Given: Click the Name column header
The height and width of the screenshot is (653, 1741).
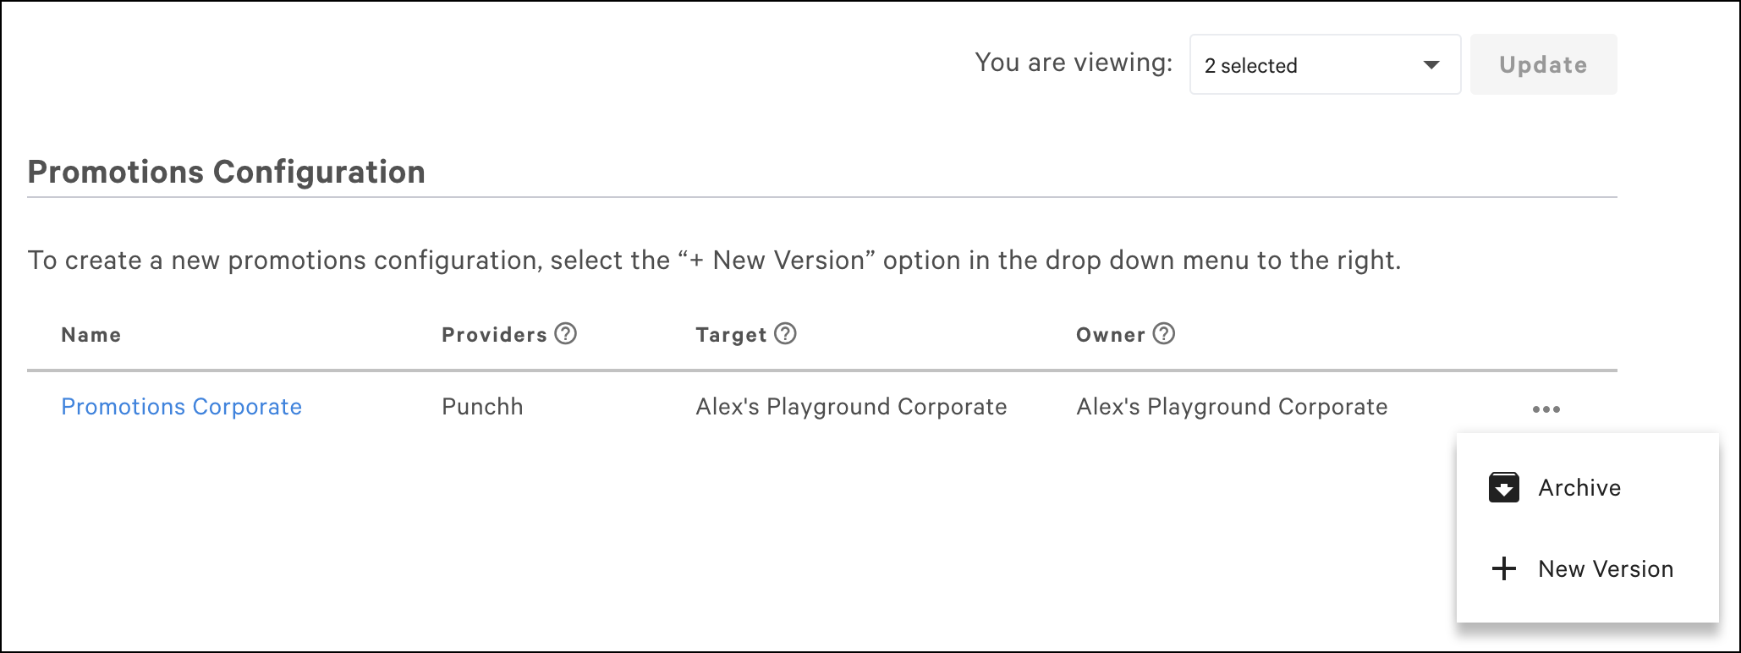Looking at the screenshot, I should coord(91,335).
